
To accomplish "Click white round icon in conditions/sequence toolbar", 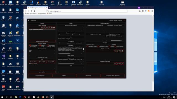I will pos(123,64).
